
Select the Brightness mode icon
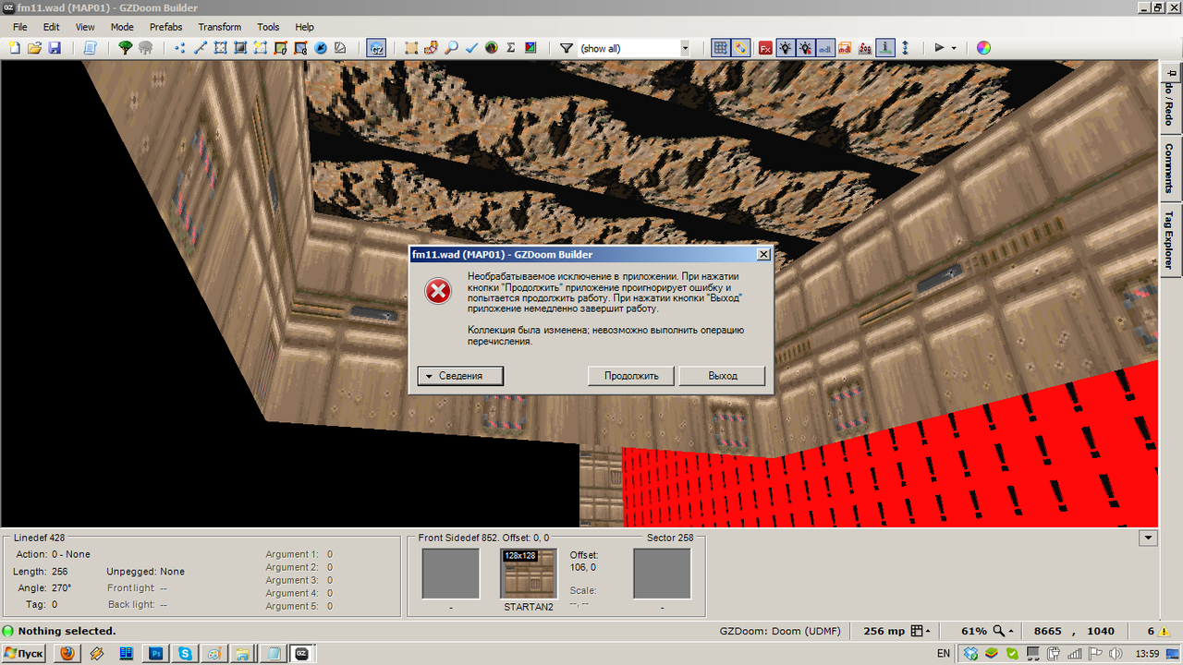coord(240,48)
